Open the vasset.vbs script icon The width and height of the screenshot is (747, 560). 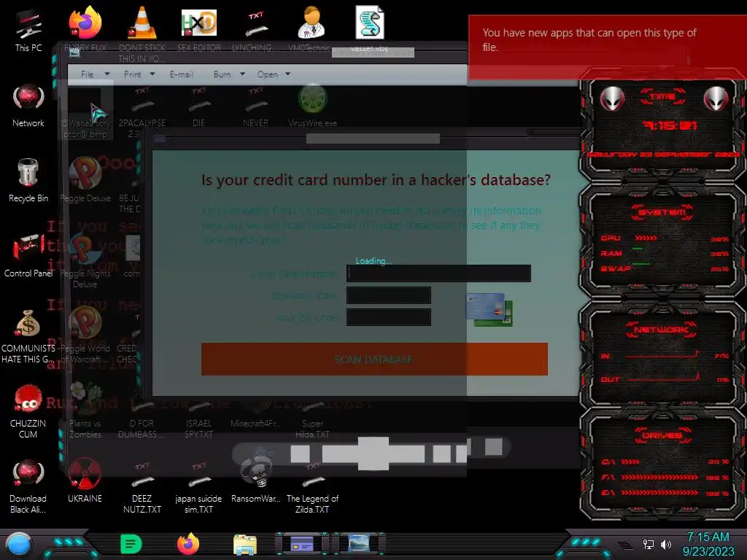(370, 28)
